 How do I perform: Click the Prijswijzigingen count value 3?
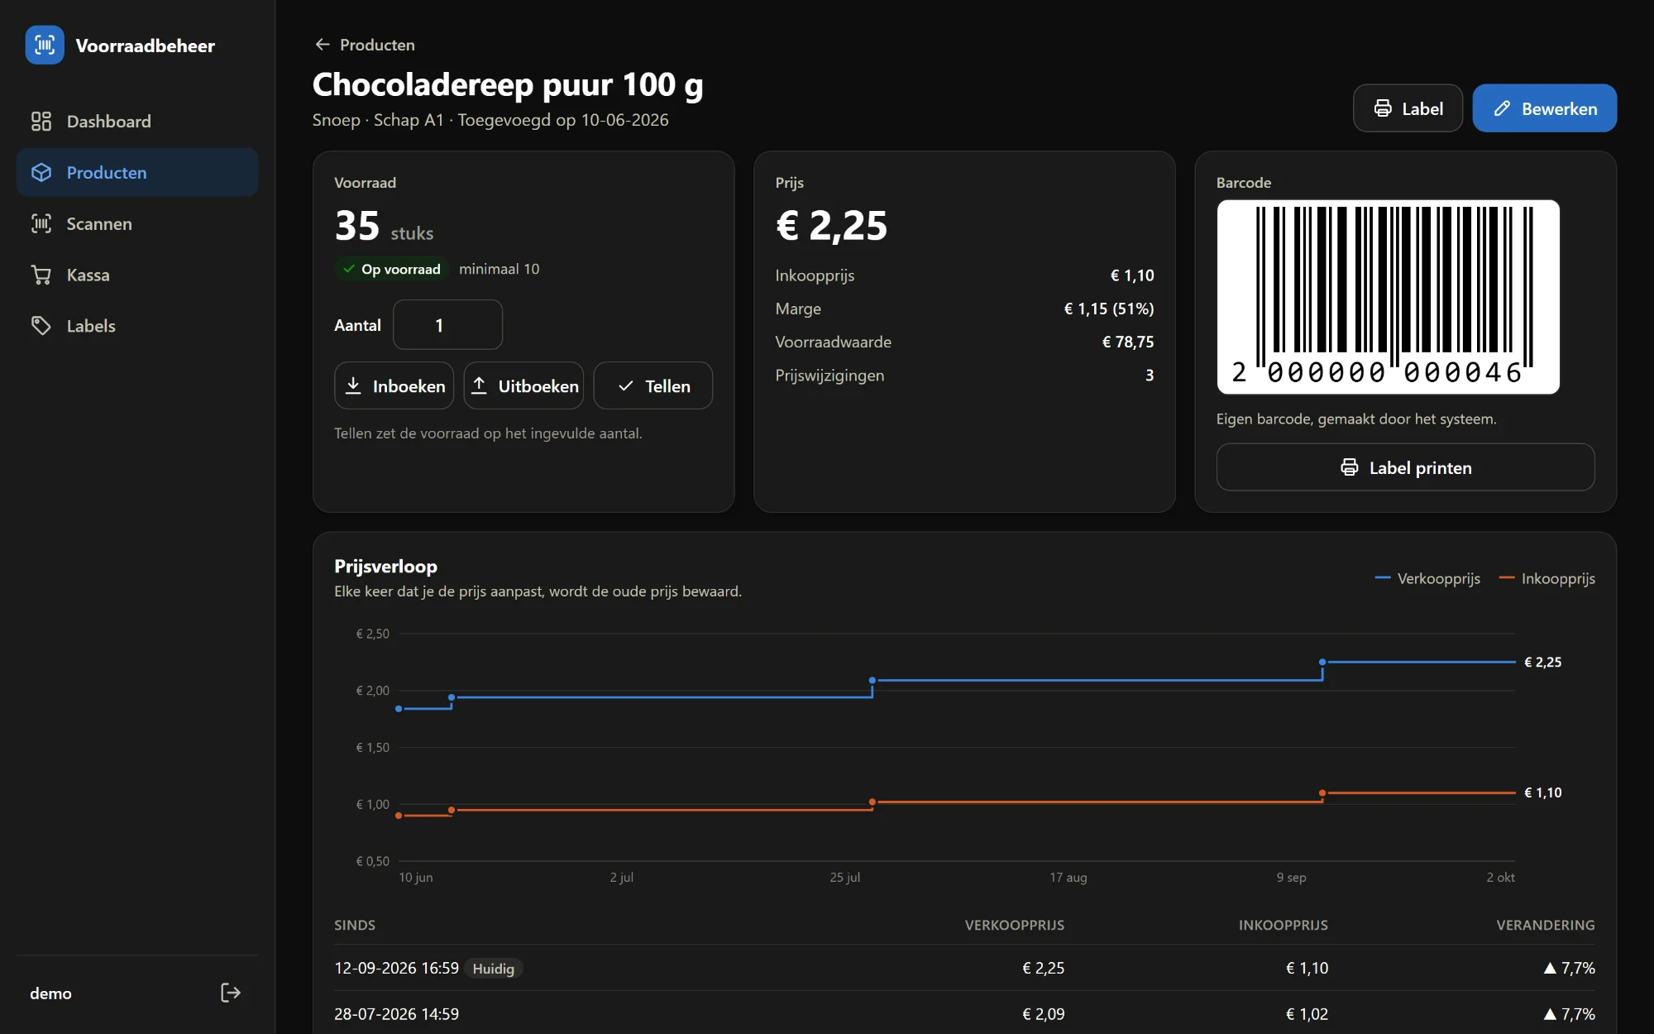point(1149,375)
